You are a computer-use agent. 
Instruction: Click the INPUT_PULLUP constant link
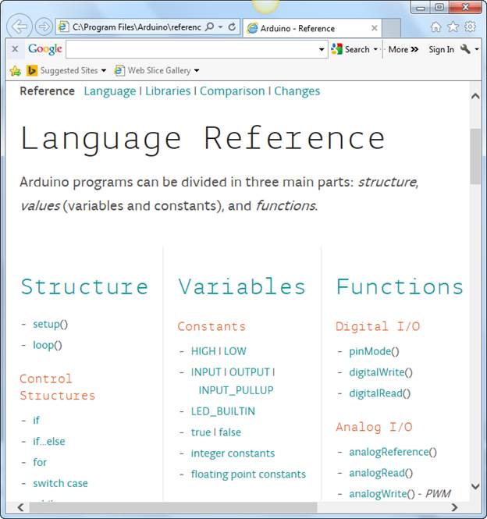(236, 390)
